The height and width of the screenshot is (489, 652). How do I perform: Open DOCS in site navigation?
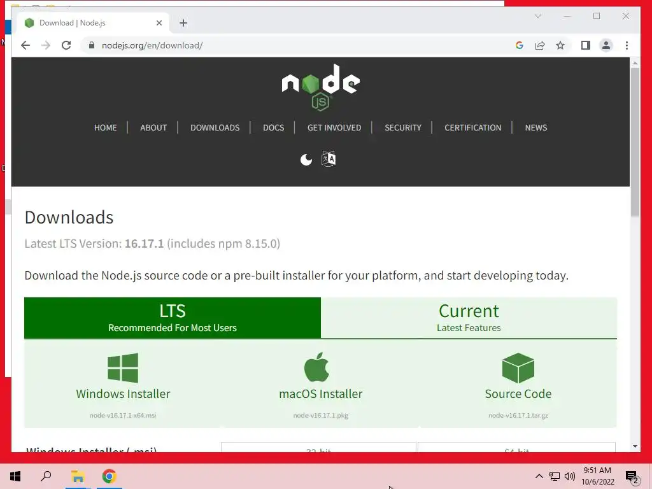point(274,127)
